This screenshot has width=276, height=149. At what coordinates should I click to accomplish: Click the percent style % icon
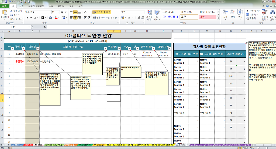pyautogui.click(x=129, y=17)
